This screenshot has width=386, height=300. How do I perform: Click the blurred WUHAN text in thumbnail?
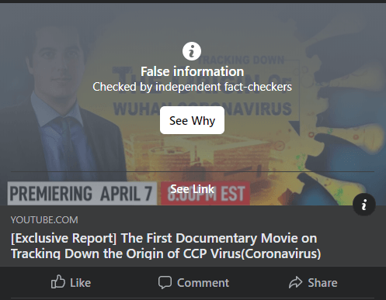coord(137,109)
